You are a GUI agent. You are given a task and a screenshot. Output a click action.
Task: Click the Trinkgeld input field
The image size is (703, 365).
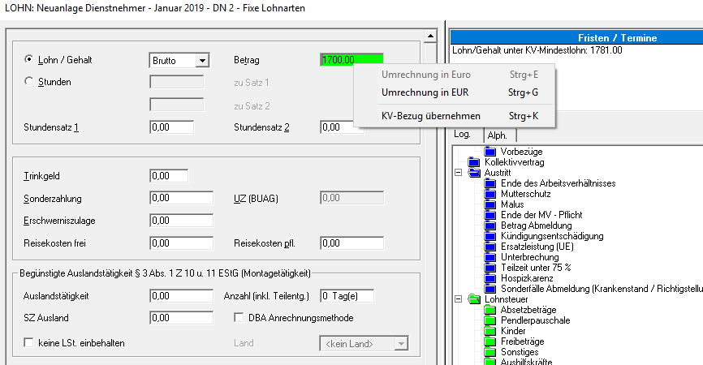(x=169, y=176)
